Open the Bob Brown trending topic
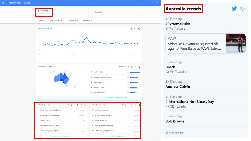This screenshot has width=251, height=141. point(175,121)
